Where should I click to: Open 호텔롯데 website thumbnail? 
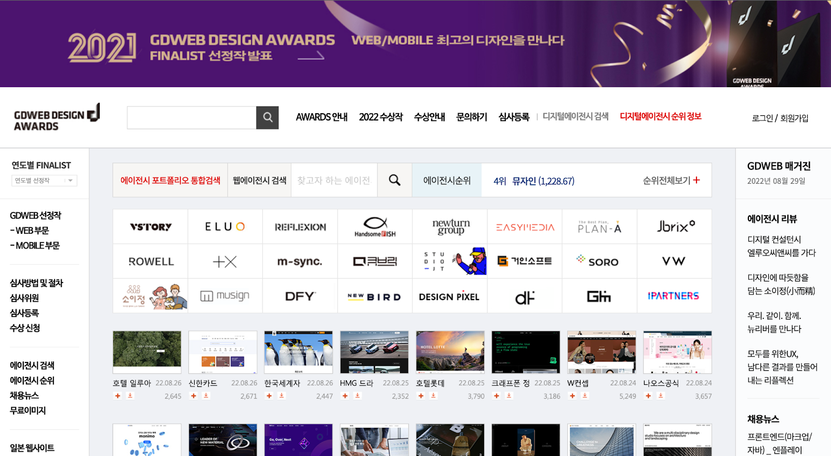(450, 352)
